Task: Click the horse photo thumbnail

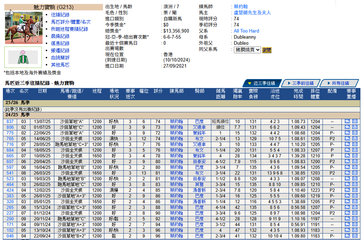Action: pyautogui.click(x=24, y=28)
